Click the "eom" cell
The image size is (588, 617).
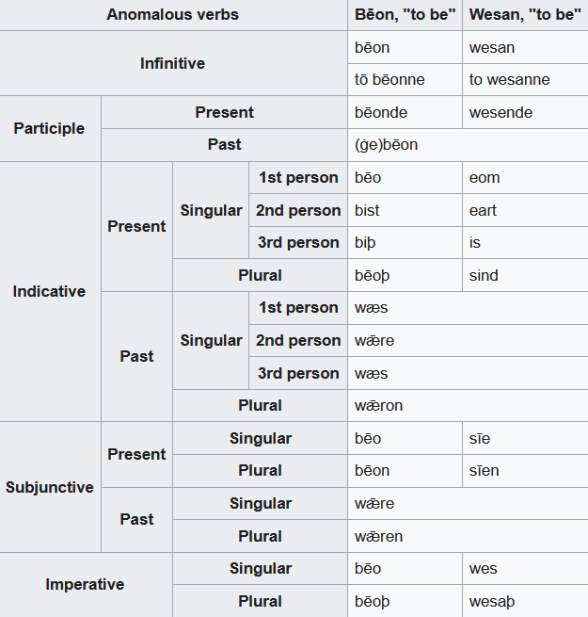[485, 177]
